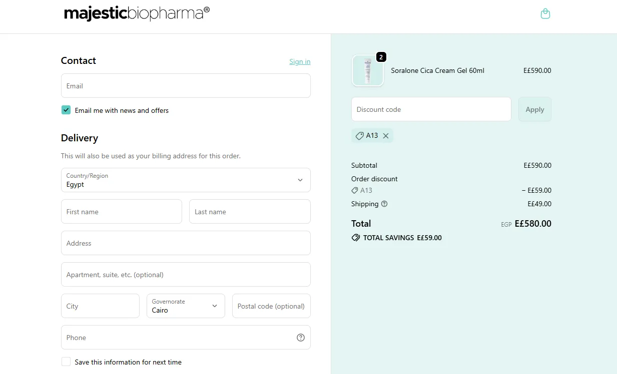Open the shopping bag cart icon

tap(545, 13)
